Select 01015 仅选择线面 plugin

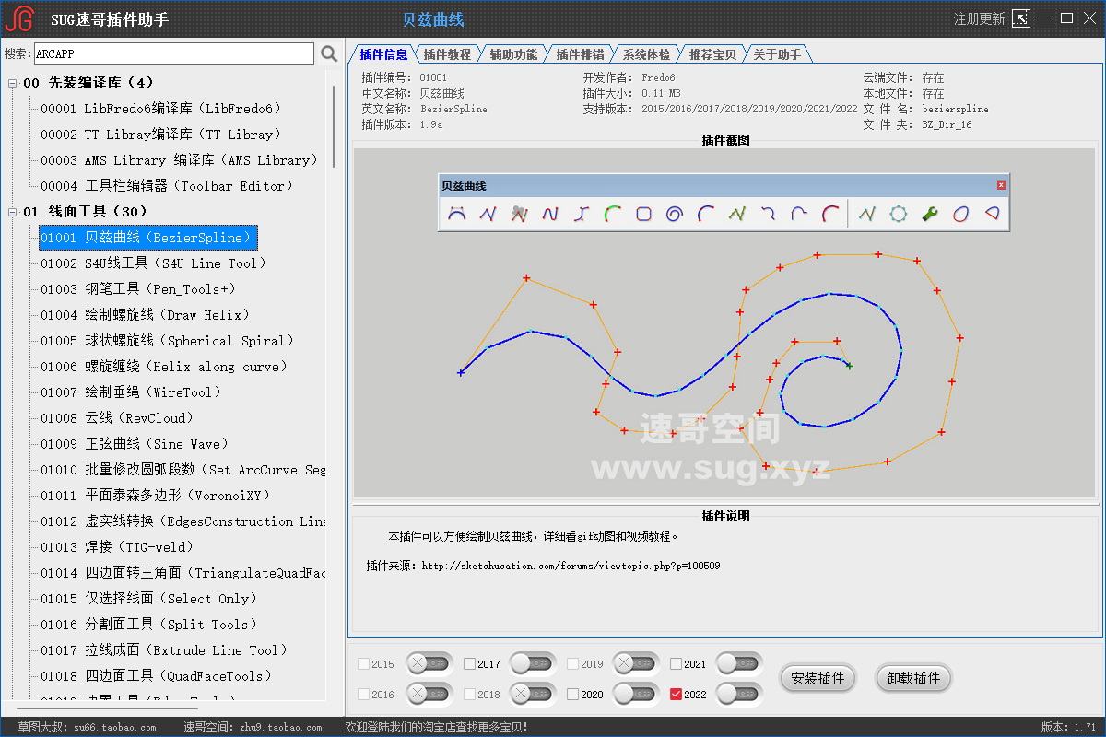(x=149, y=599)
